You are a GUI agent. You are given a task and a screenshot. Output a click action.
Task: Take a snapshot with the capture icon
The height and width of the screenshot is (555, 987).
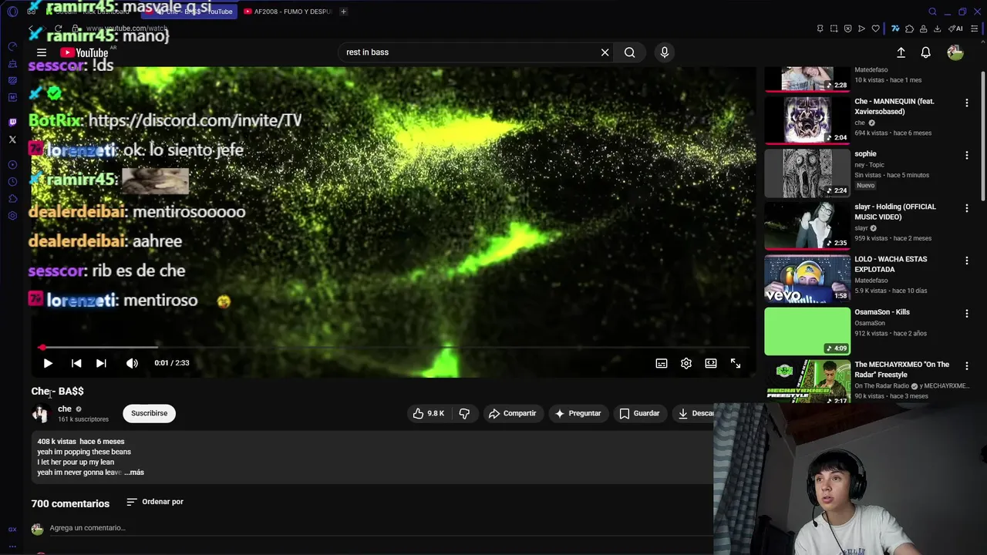tap(834, 29)
